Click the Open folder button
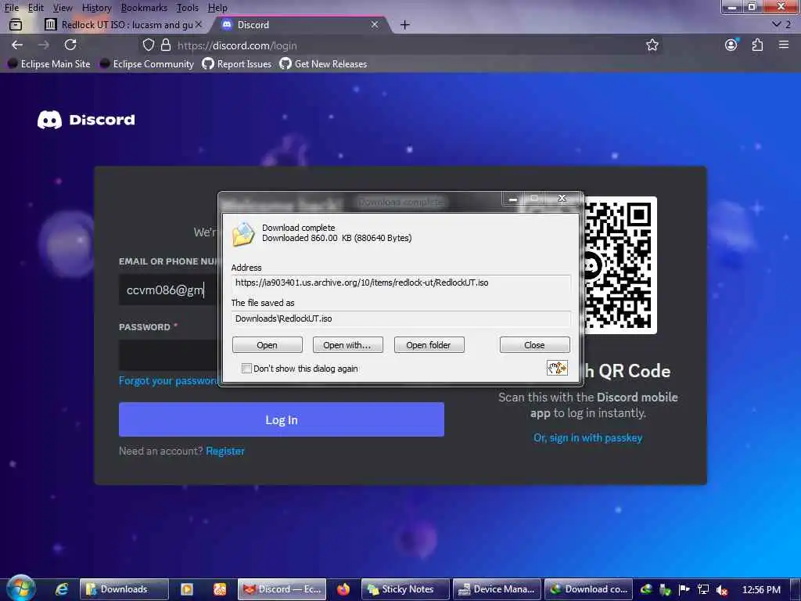801x601 pixels. [429, 345]
